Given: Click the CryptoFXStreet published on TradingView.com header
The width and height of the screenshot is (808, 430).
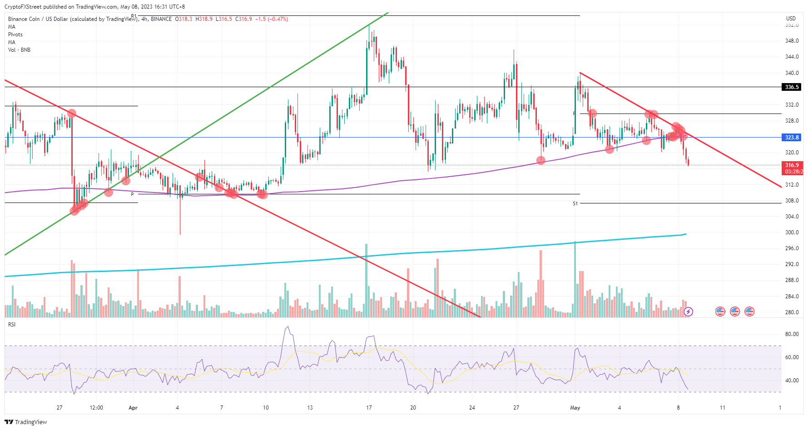Looking at the screenshot, I should point(94,7).
